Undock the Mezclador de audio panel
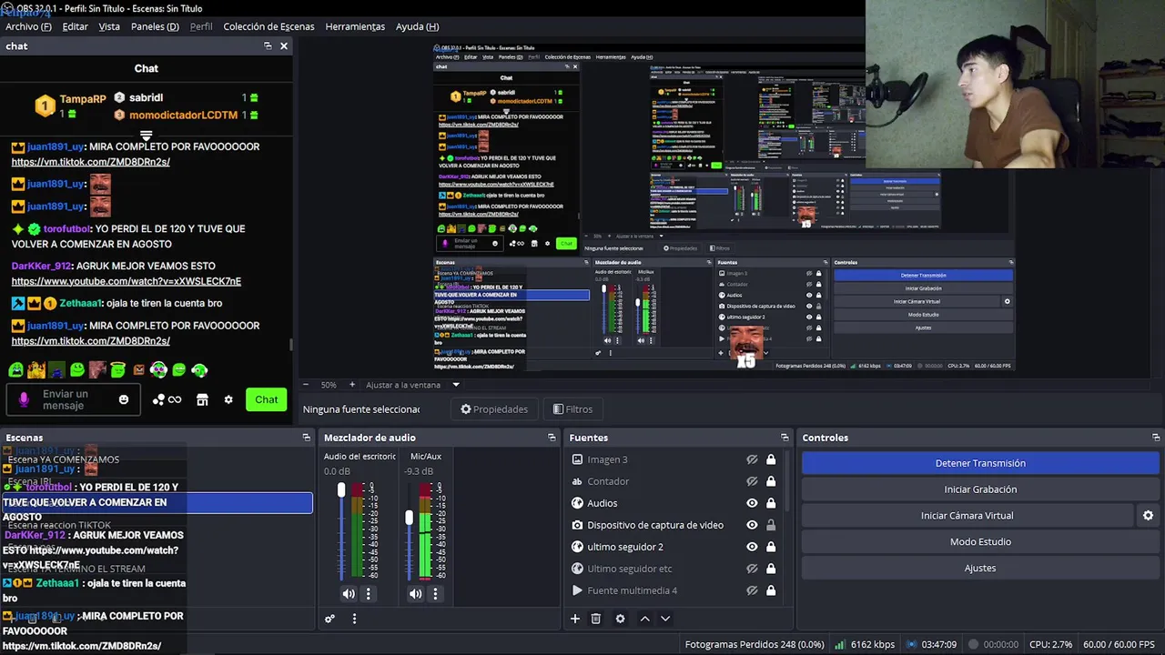This screenshot has height=655, width=1165. (552, 438)
